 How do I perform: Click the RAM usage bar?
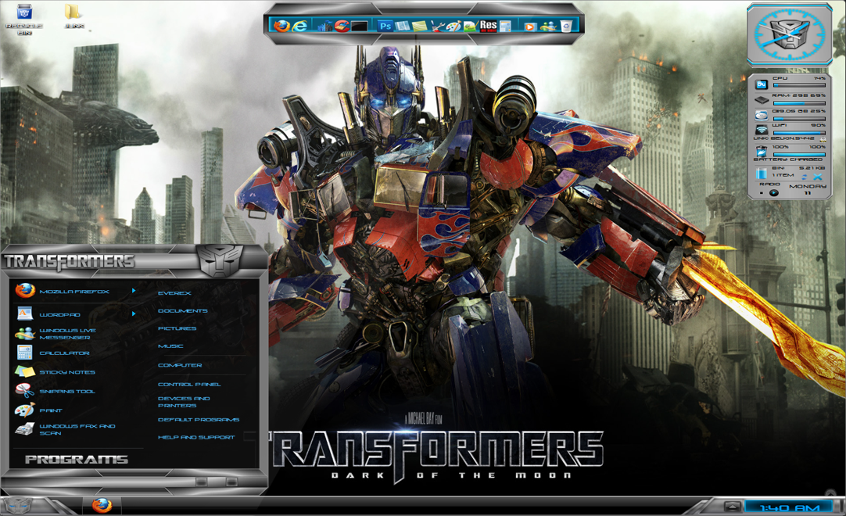[x=799, y=103]
